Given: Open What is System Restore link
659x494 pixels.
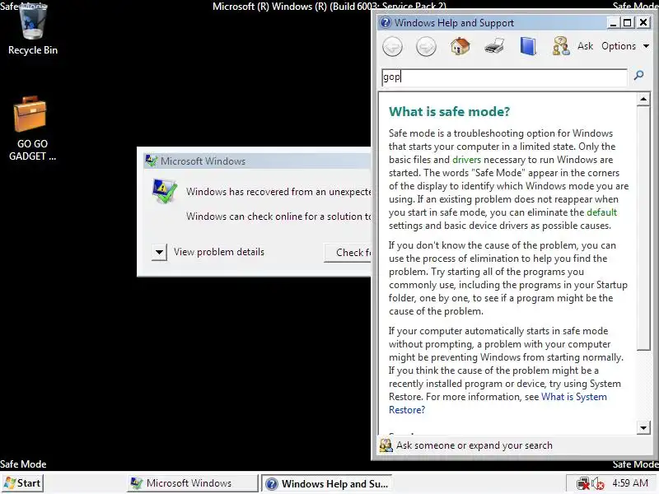Looking at the screenshot, I should [573, 397].
